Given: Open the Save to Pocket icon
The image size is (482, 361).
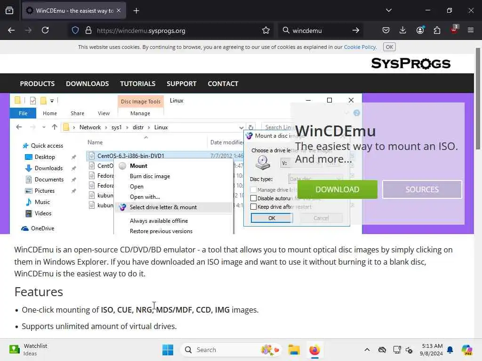Looking at the screenshot, I should [386, 30].
